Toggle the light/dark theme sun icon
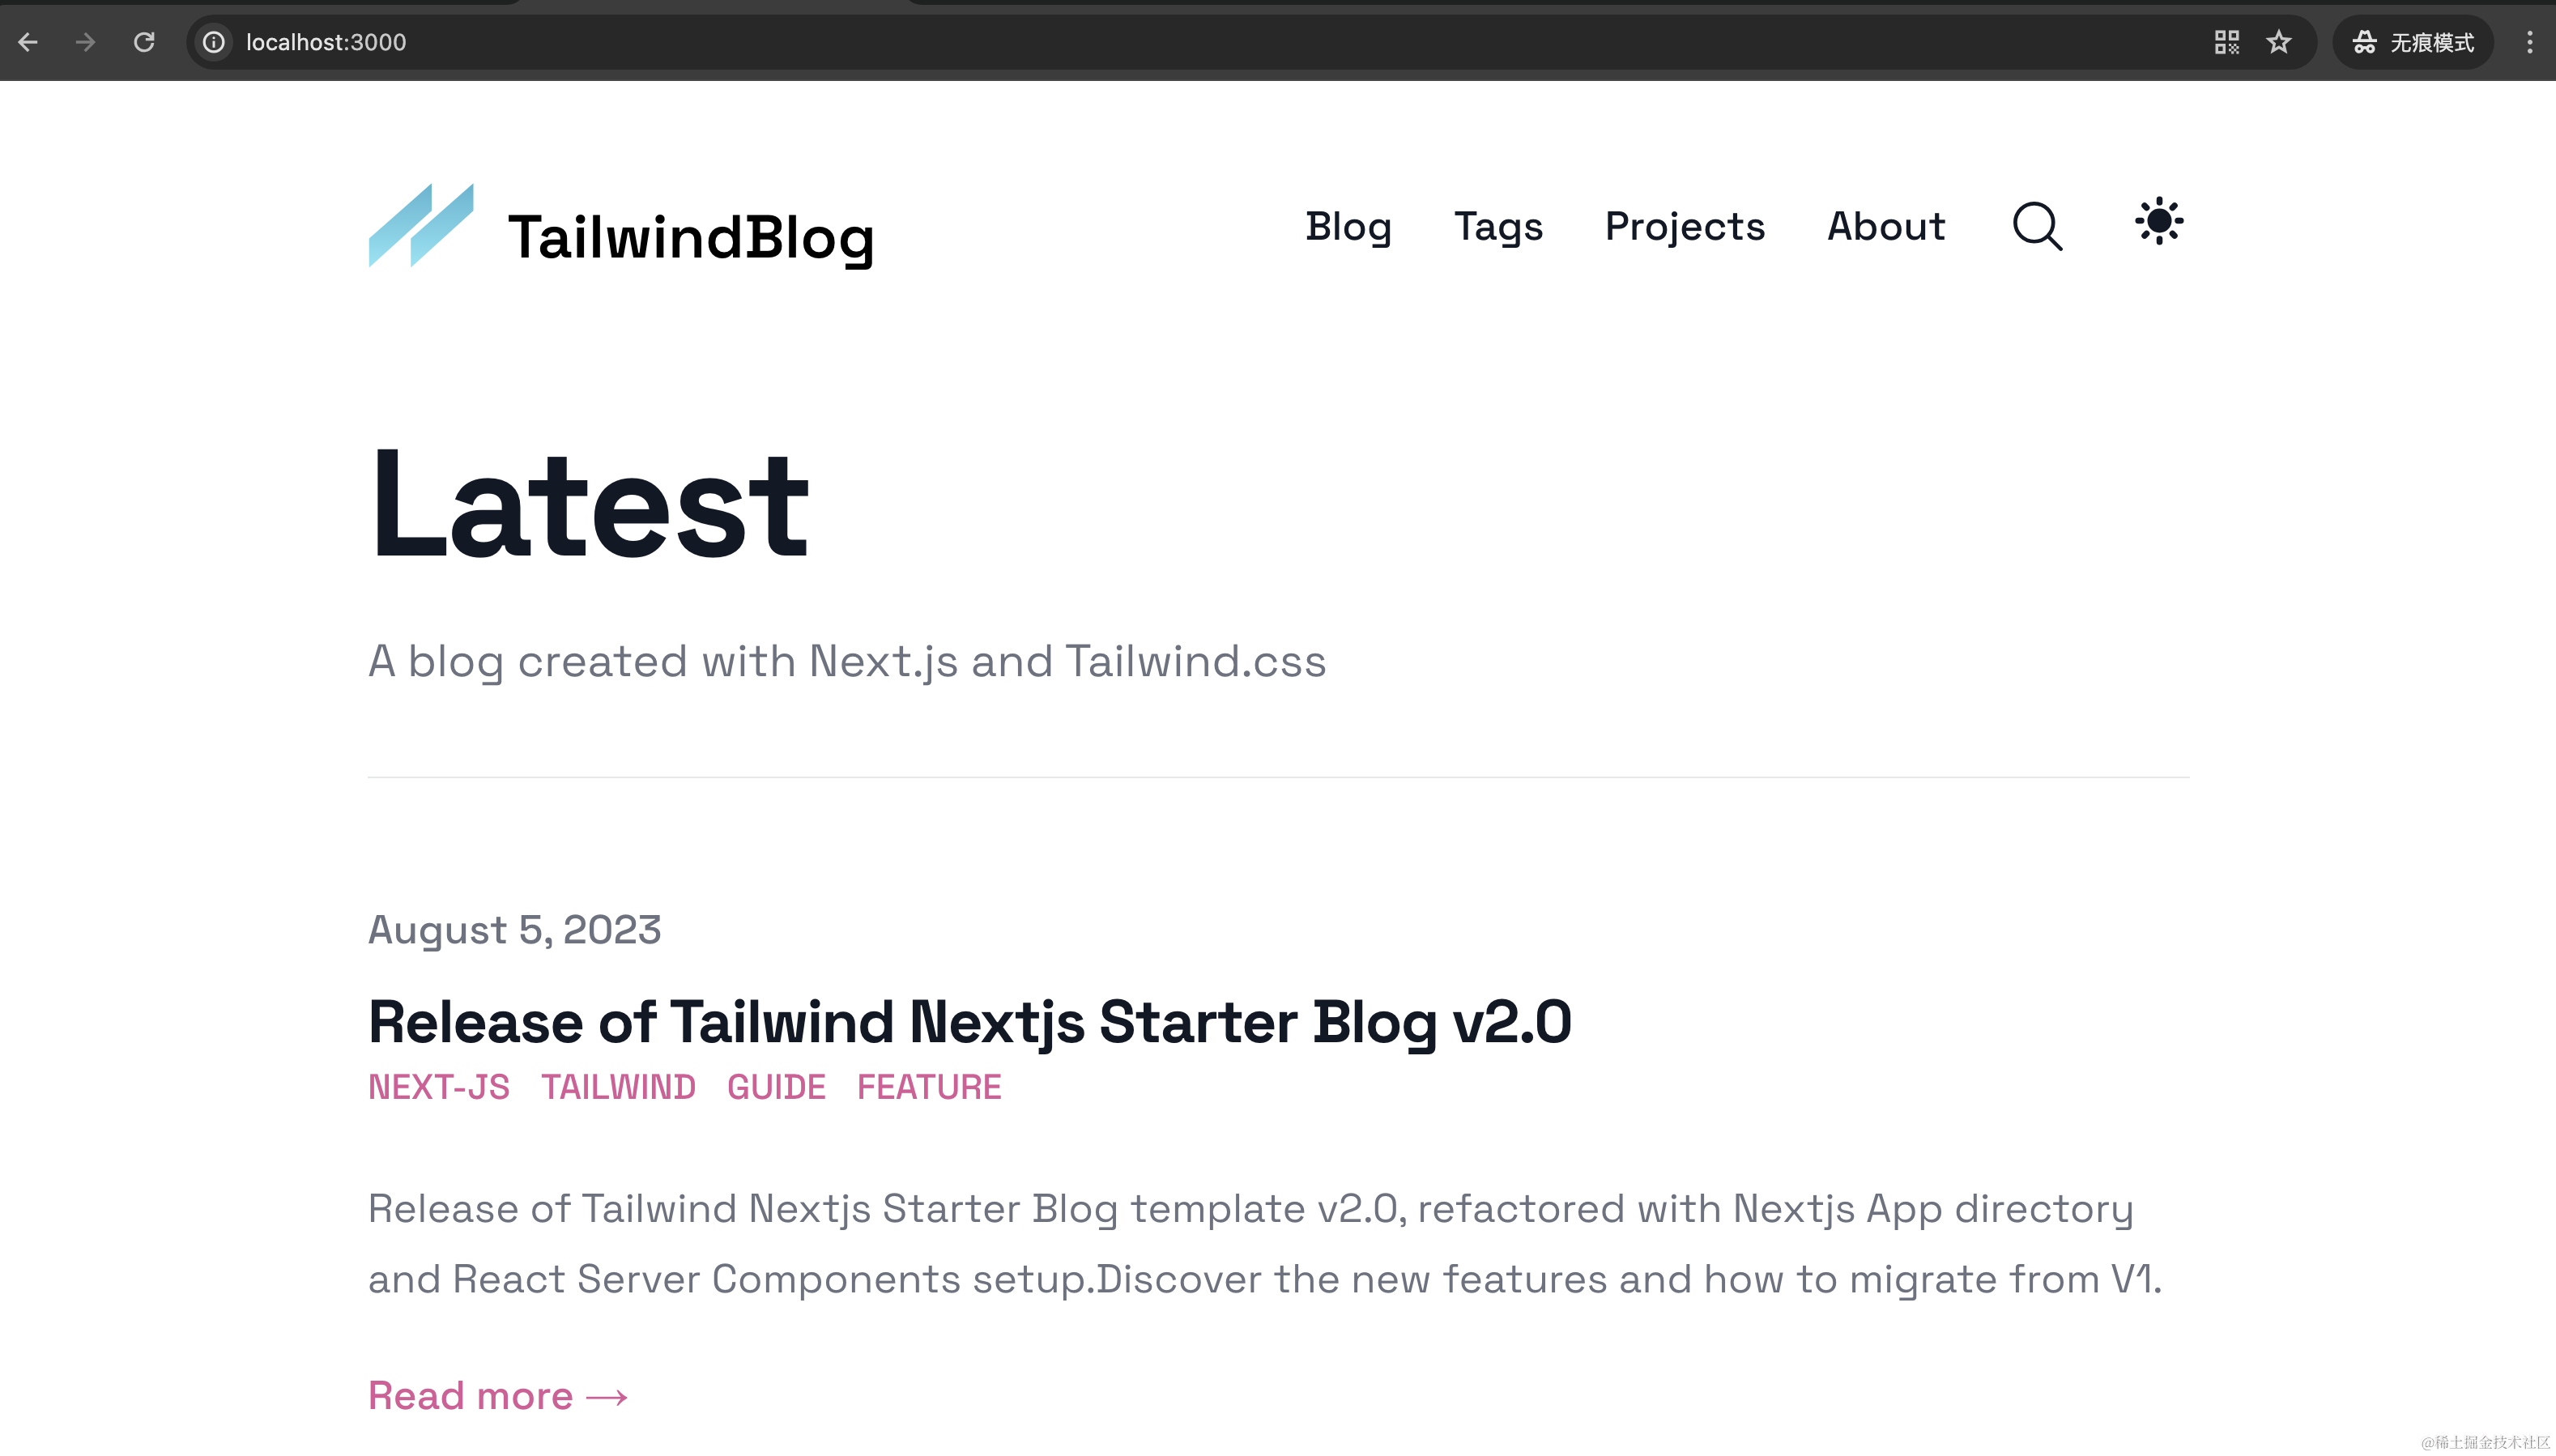The height and width of the screenshot is (1456, 2556). [2159, 221]
